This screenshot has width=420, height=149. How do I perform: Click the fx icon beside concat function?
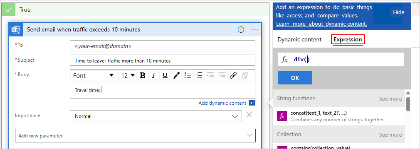[x=282, y=116]
